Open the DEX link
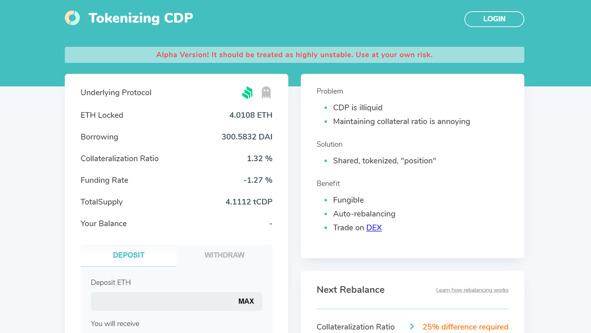 pyautogui.click(x=374, y=228)
